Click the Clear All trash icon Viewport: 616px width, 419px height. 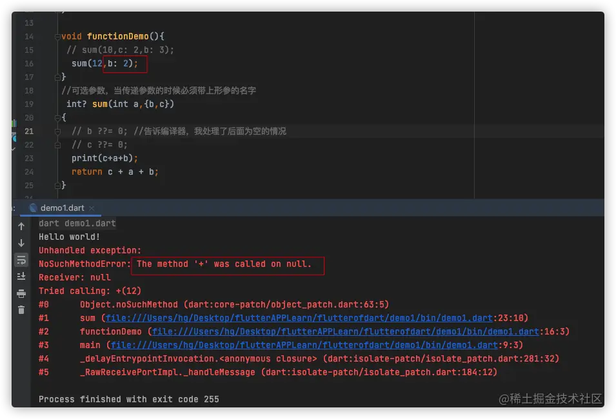tap(21, 310)
